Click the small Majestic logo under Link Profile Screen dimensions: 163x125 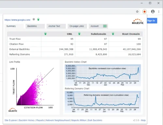pyautogui.click(x=13, y=110)
